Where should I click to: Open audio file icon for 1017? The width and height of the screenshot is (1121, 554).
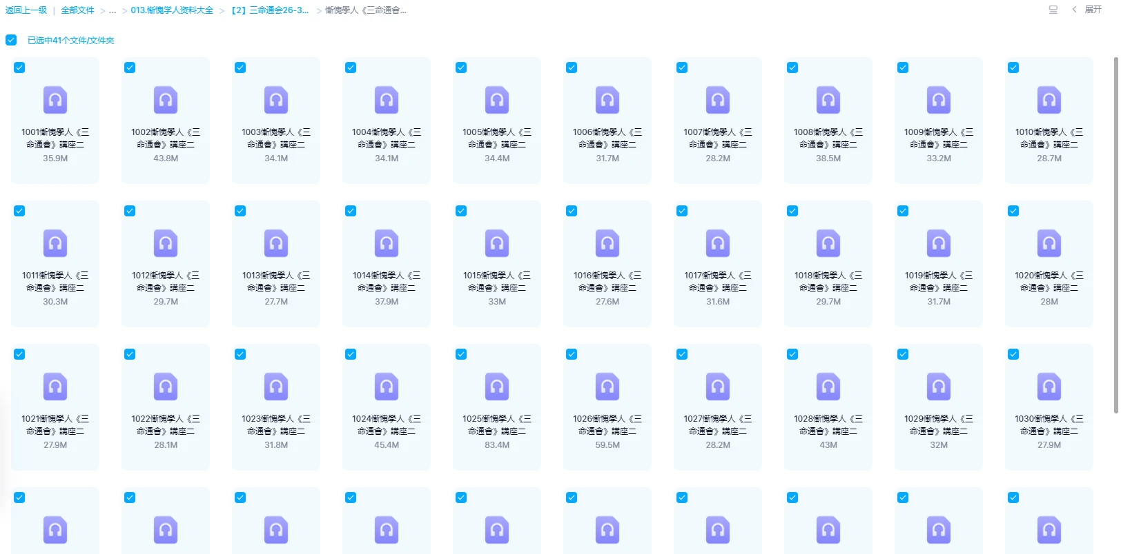(718, 243)
